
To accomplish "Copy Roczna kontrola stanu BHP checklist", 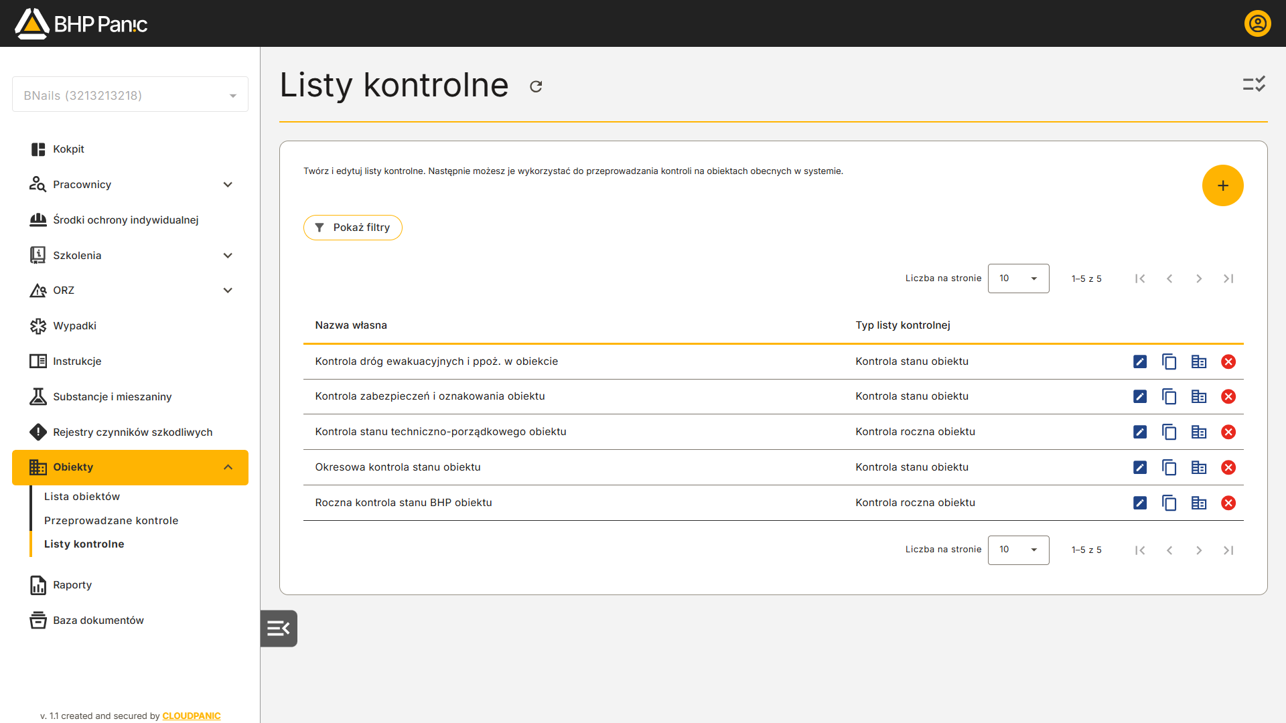I will click(x=1169, y=503).
